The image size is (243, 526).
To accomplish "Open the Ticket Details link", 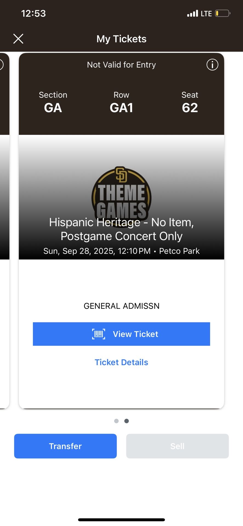I will click(121, 362).
